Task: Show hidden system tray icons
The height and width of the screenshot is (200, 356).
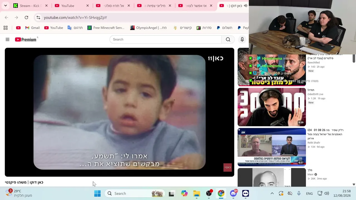Action: pos(272,194)
